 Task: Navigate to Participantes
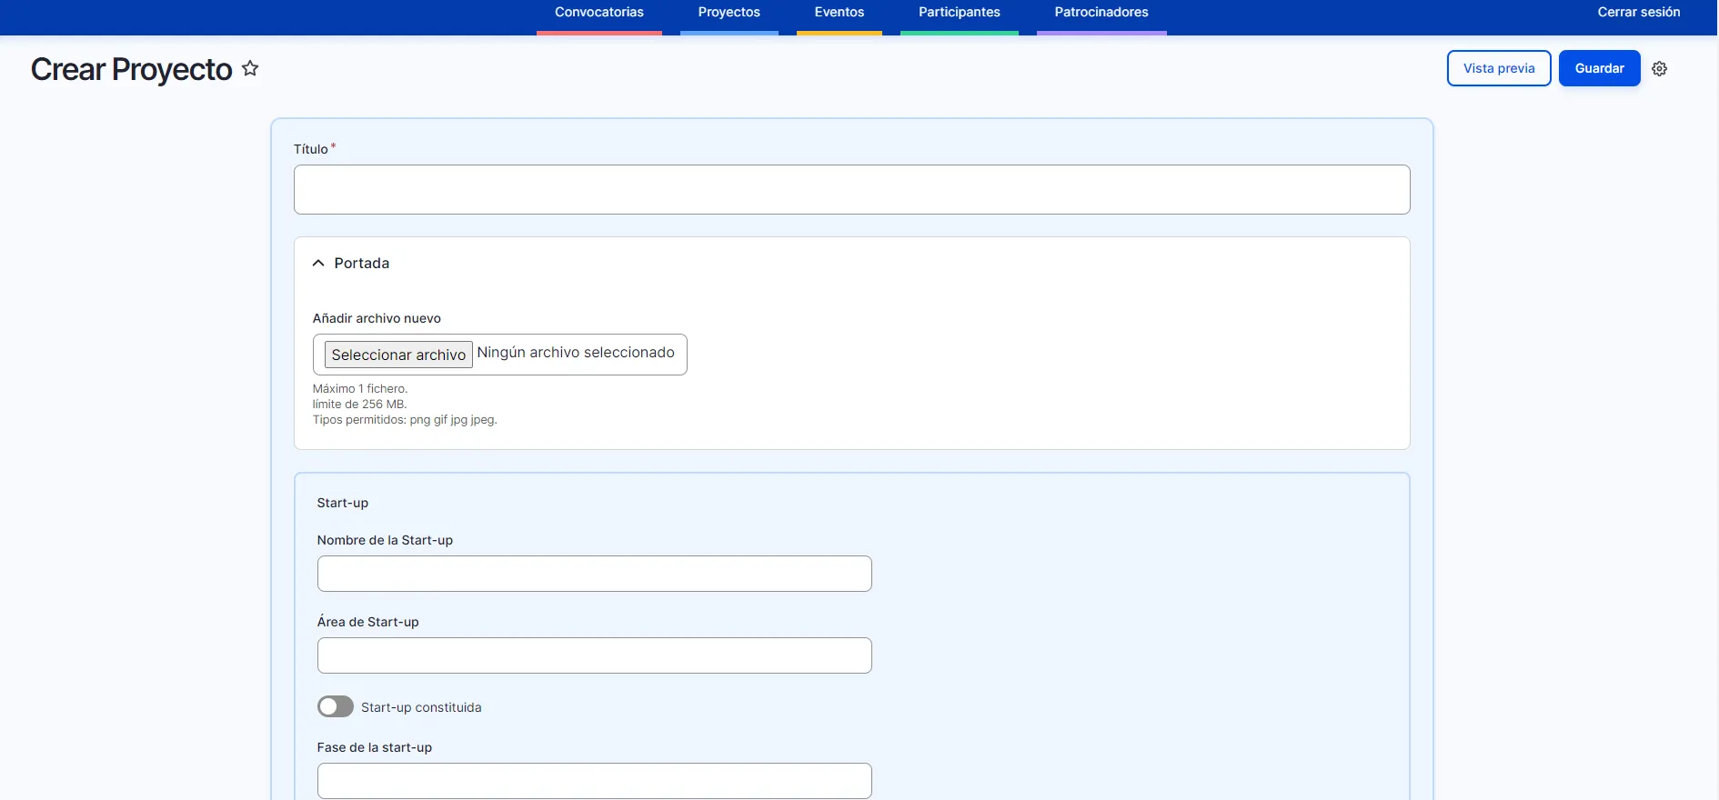tap(959, 13)
